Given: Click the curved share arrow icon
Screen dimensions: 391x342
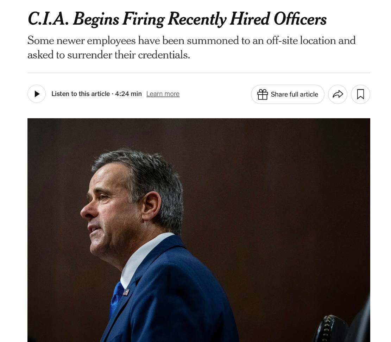Looking at the screenshot, I should click(338, 94).
